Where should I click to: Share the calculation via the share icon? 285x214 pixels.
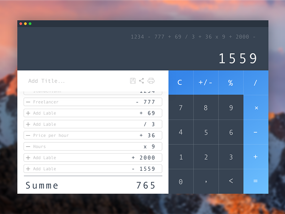tap(142, 81)
